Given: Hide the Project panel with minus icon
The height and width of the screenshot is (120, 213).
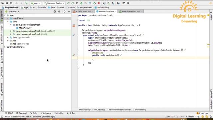Looking at the screenshot, I should point(69,12).
